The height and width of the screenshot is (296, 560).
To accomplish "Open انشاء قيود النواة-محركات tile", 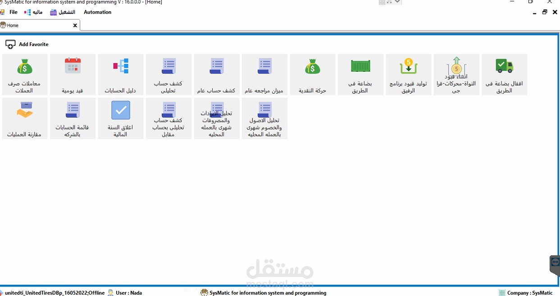I will click(456, 75).
